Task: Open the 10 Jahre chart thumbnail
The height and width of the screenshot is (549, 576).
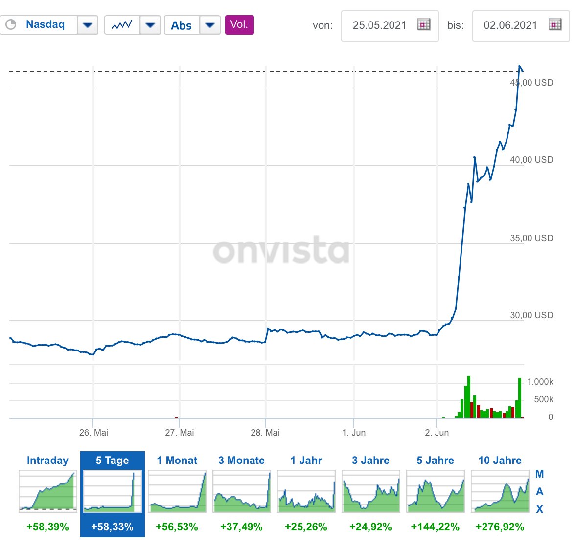Action: coord(500,491)
